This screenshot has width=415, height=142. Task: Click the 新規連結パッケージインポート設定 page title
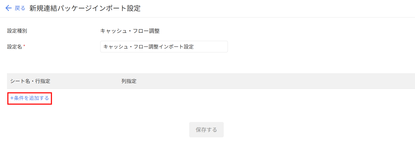click(85, 8)
